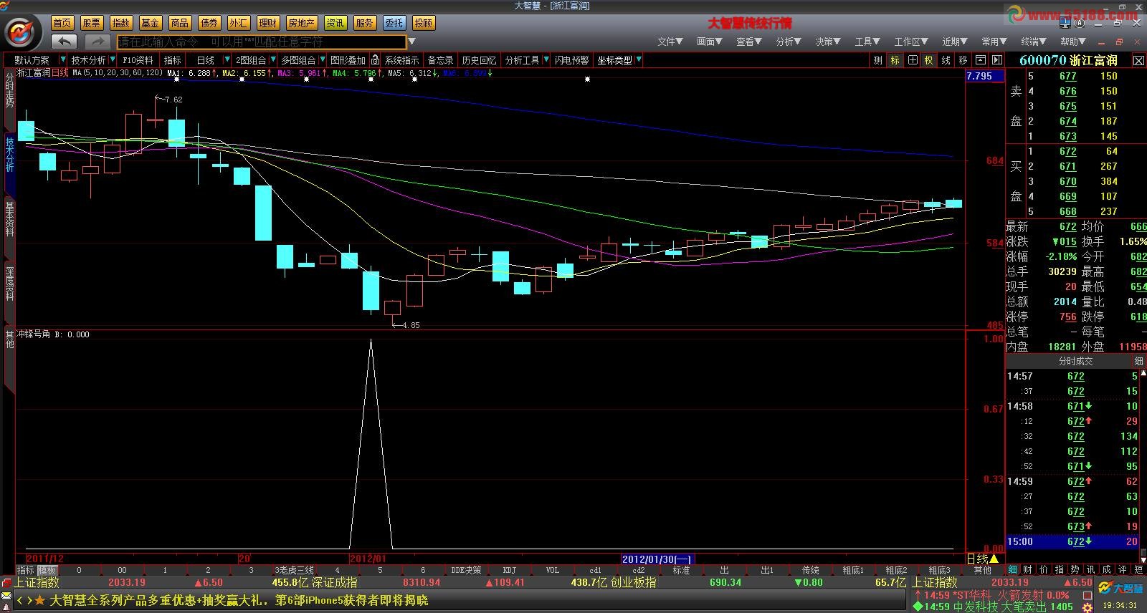The height and width of the screenshot is (613, 1147).
Task: Open the 日线 period dropdown arrow
Action: coord(227,60)
